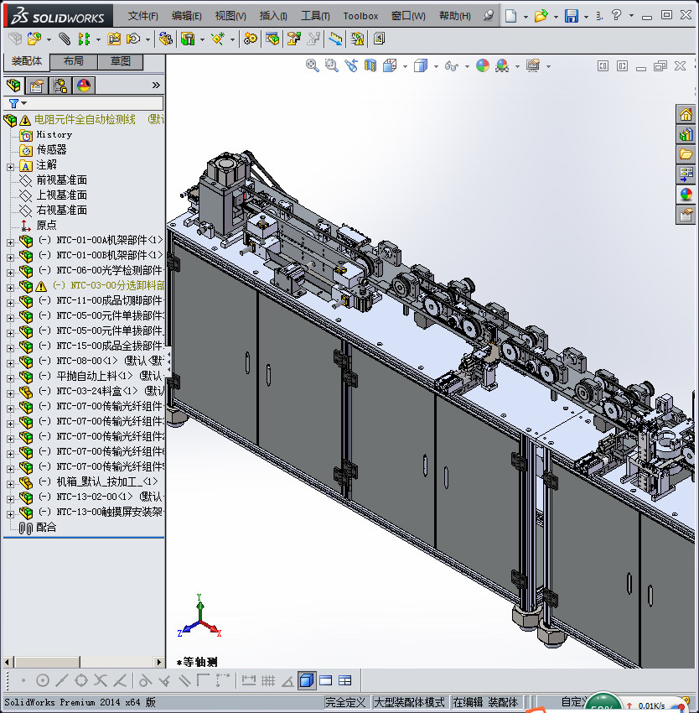Click the Section View icon
The width and height of the screenshot is (699, 713).
370,65
